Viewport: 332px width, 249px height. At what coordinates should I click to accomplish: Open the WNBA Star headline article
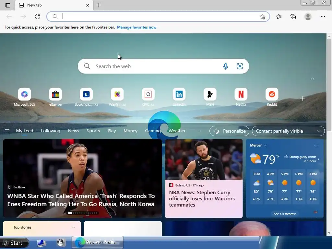(x=81, y=200)
